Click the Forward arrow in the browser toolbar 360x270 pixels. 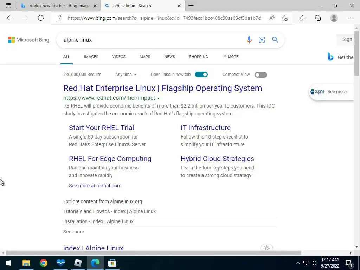click(x=25, y=18)
